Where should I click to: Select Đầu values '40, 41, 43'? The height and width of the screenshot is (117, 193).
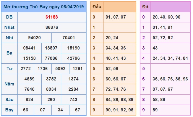pos(116,58)
